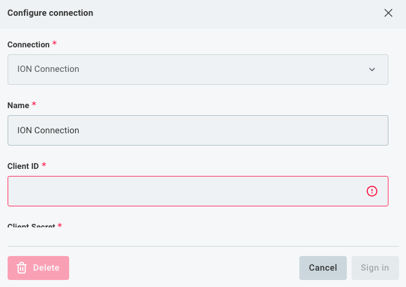Cancel the connection configuration
Screen dimensions: 406x287
coord(323,268)
